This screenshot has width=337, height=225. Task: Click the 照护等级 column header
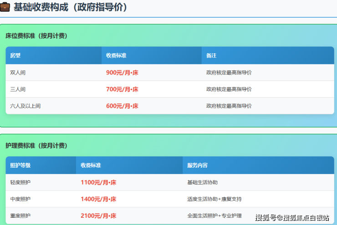(20, 165)
